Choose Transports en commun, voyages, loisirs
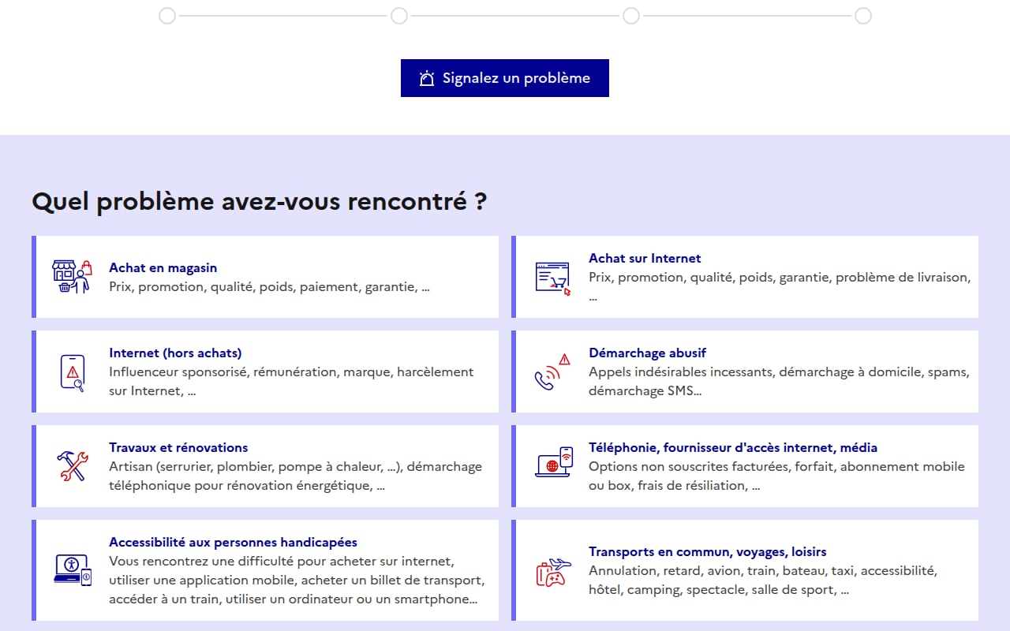 coord(708,551)
